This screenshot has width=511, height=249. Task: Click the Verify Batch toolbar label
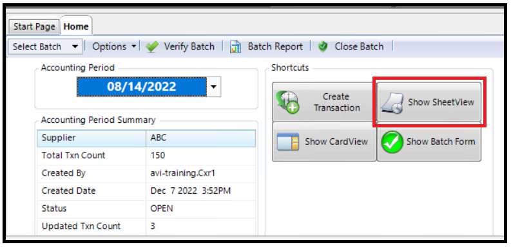point(189,47)
